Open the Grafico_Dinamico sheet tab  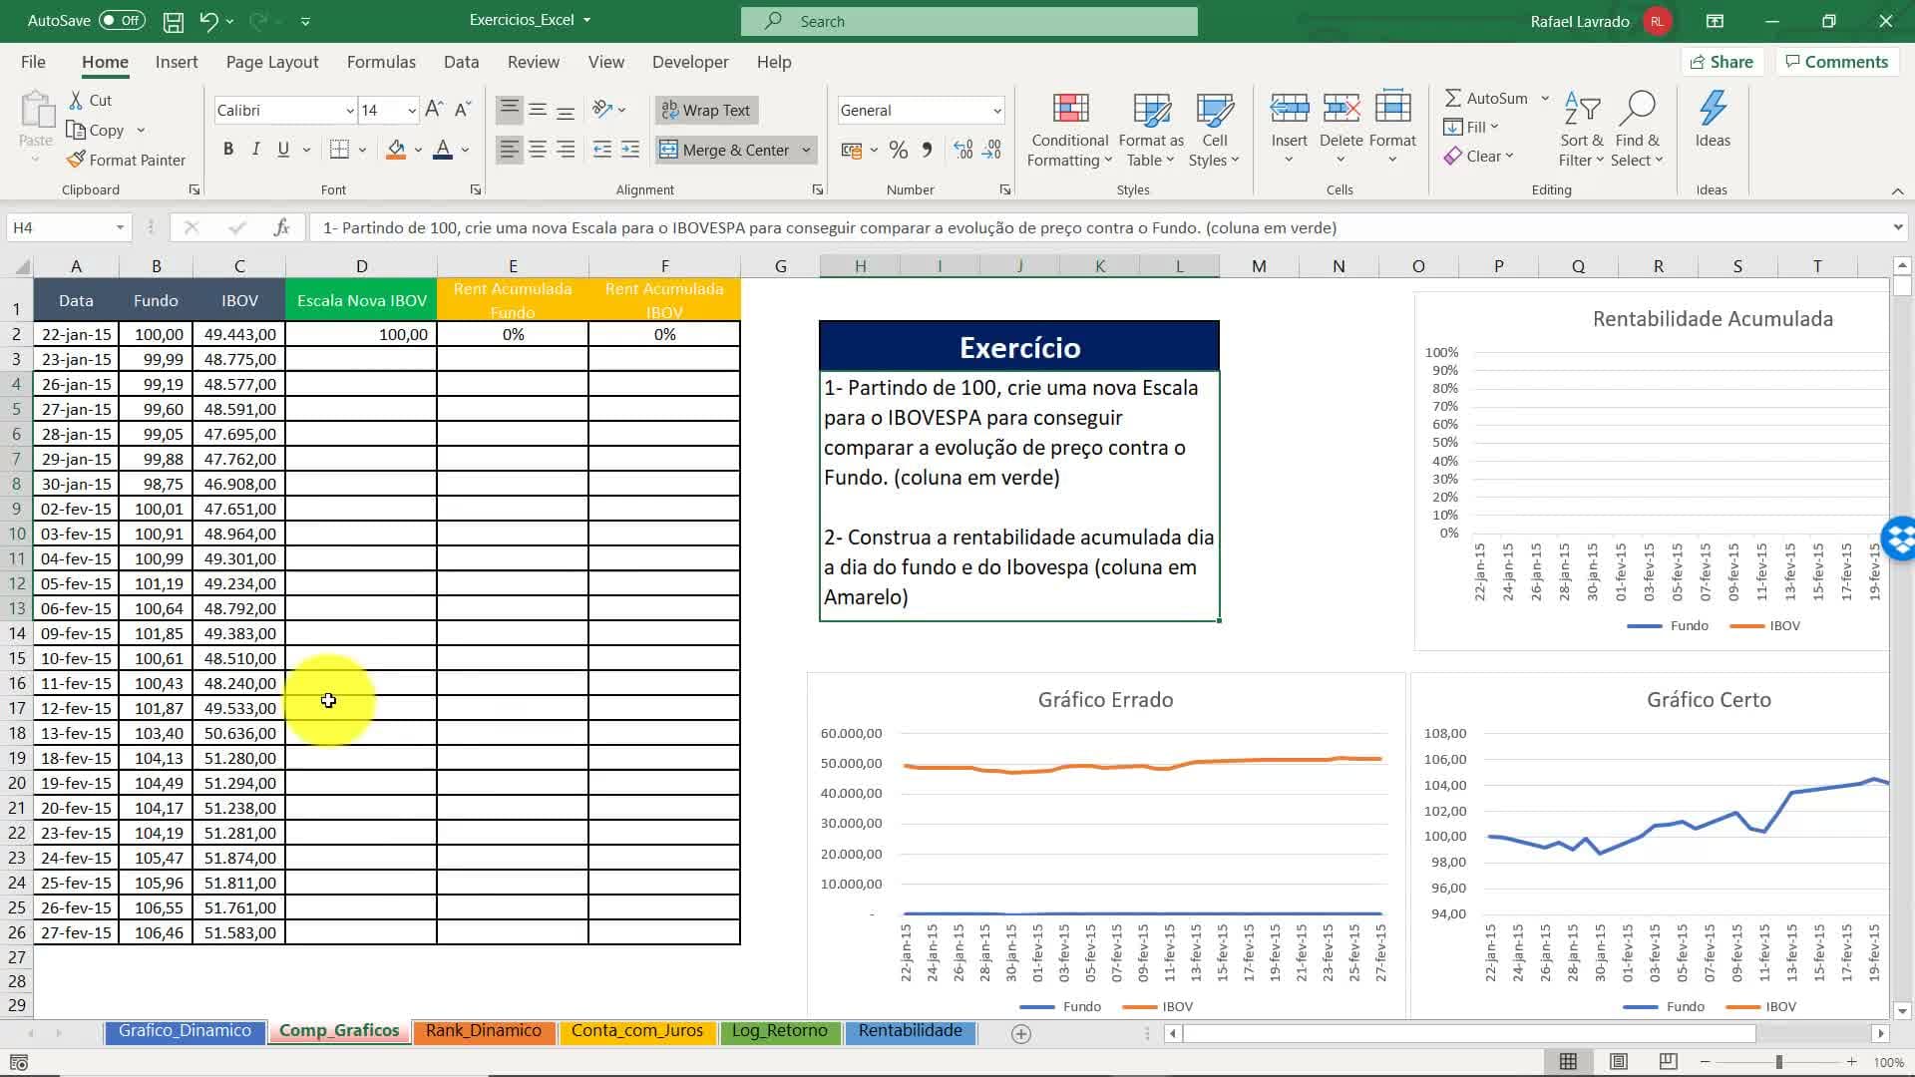pyautogui.click(x=185, y=1031)
